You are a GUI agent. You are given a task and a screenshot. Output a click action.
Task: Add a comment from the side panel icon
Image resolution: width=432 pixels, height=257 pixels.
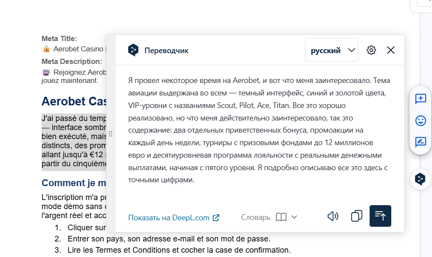click(x=420, y=99)
